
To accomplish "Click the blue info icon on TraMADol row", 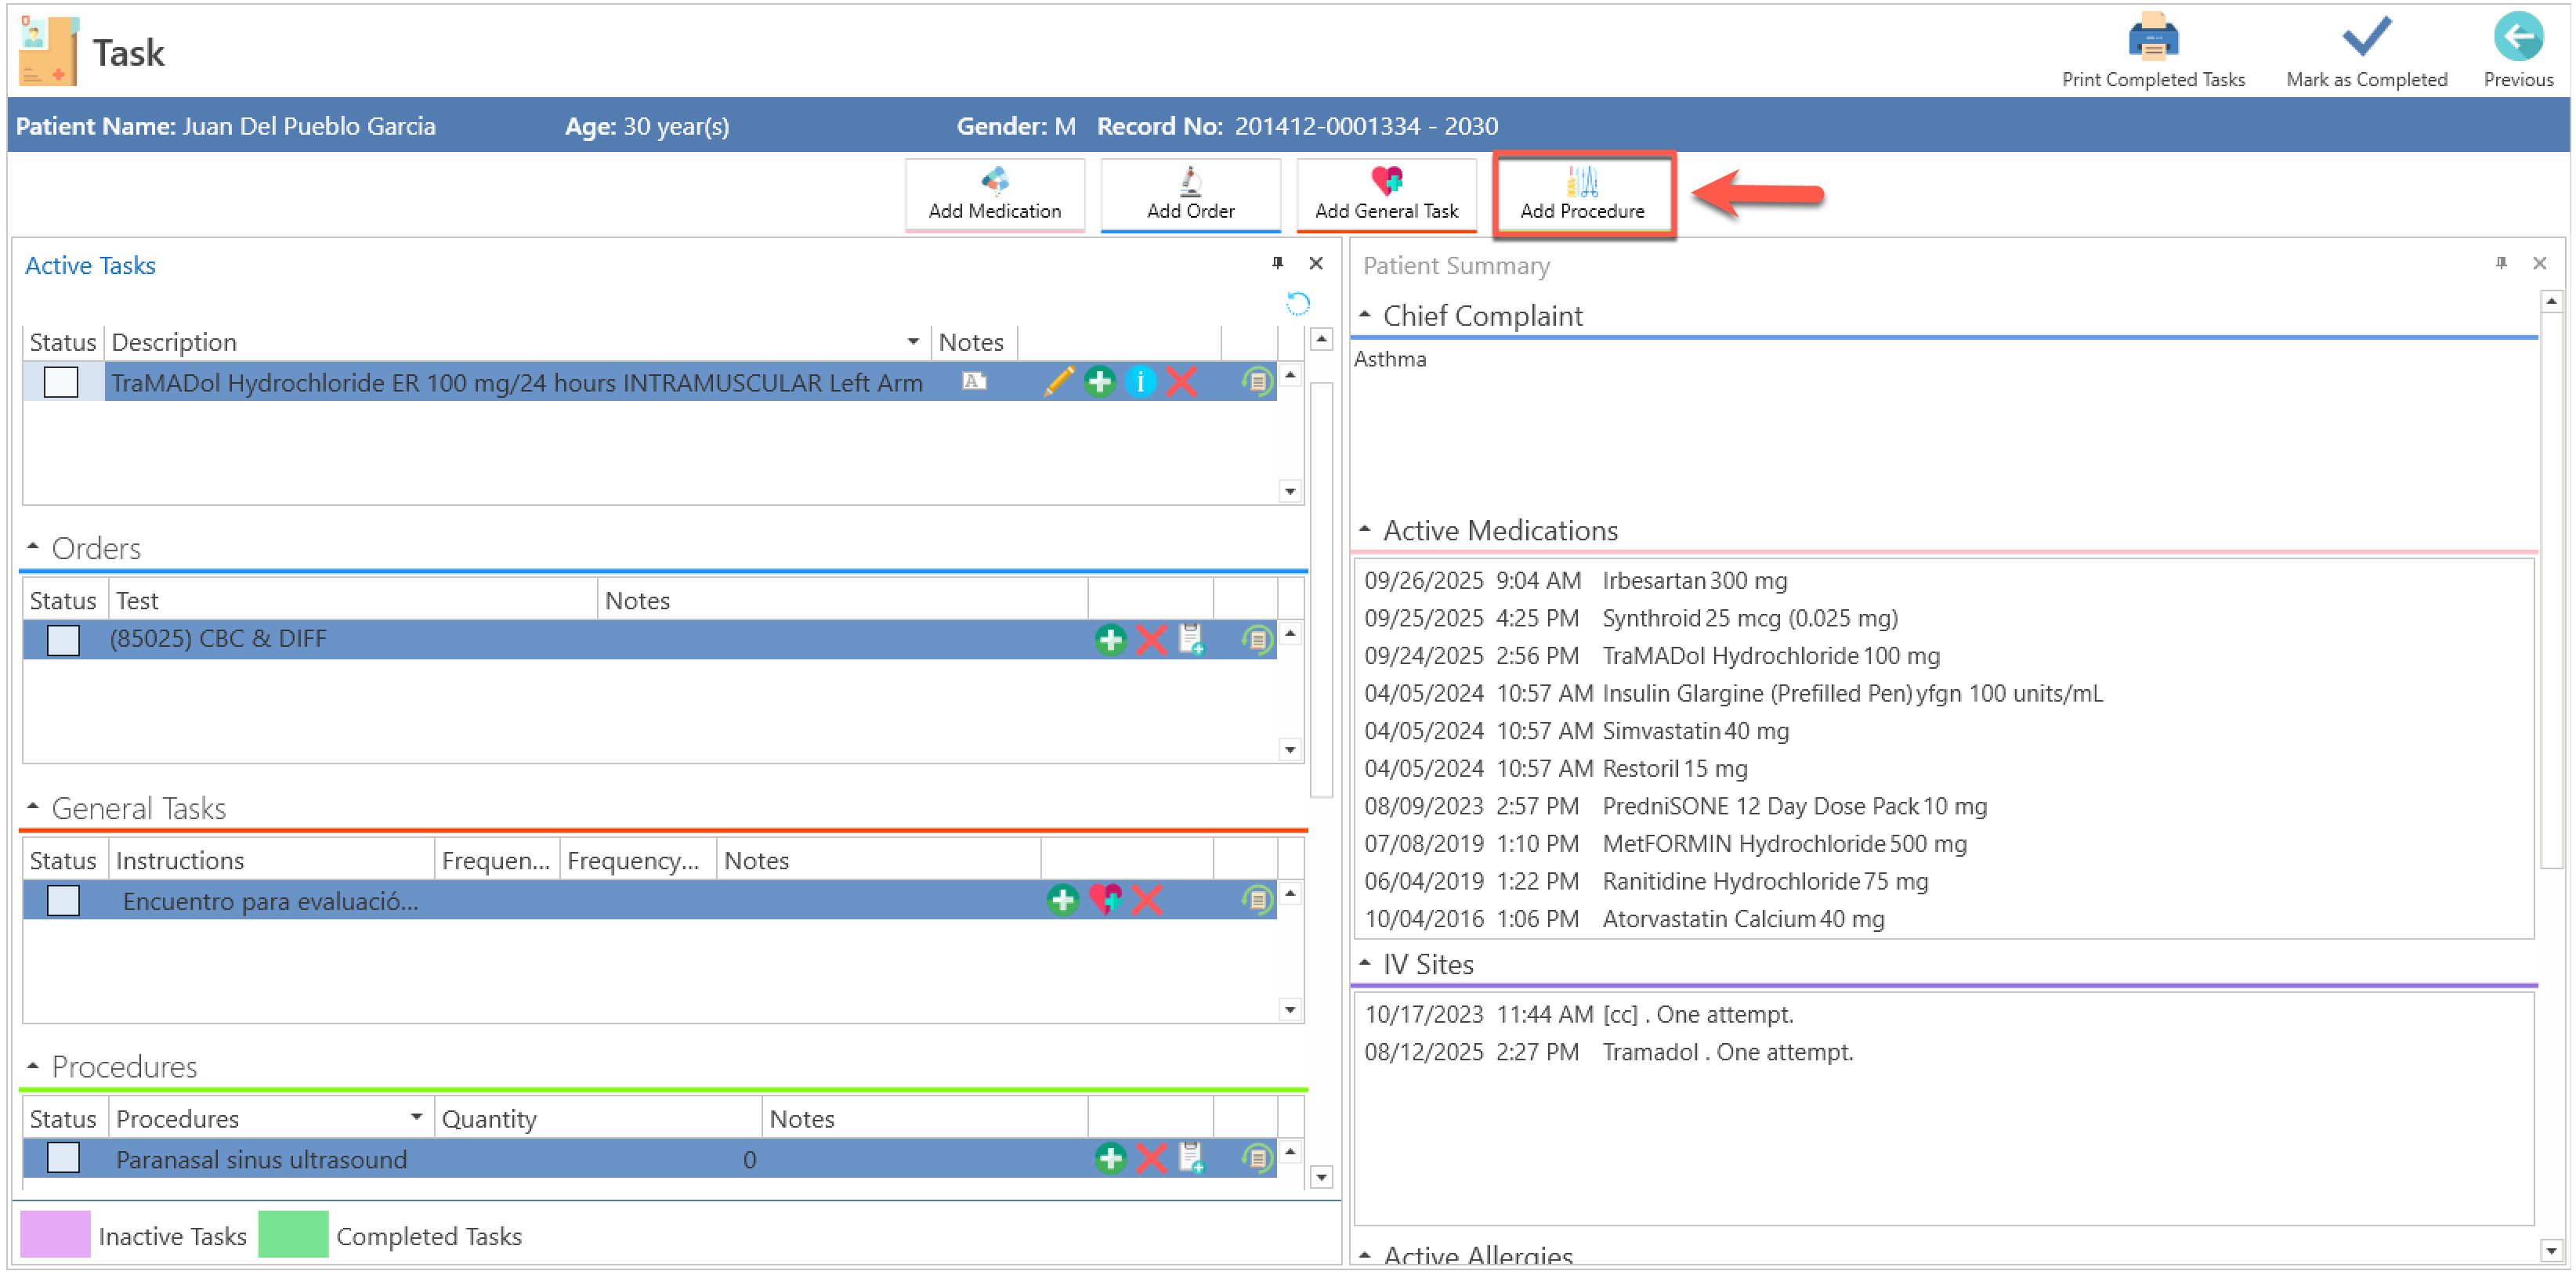I will point(1140,381).
